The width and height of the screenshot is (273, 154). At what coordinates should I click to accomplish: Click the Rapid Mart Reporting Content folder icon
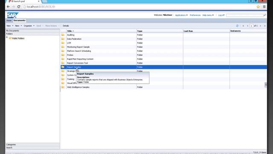63,59
